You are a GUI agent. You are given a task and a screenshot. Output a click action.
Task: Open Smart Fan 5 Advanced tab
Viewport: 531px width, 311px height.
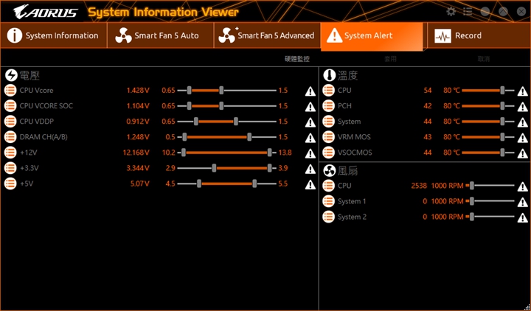267,35
